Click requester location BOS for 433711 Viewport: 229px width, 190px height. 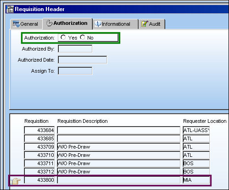pyautogui.click(x=196, y=163)
